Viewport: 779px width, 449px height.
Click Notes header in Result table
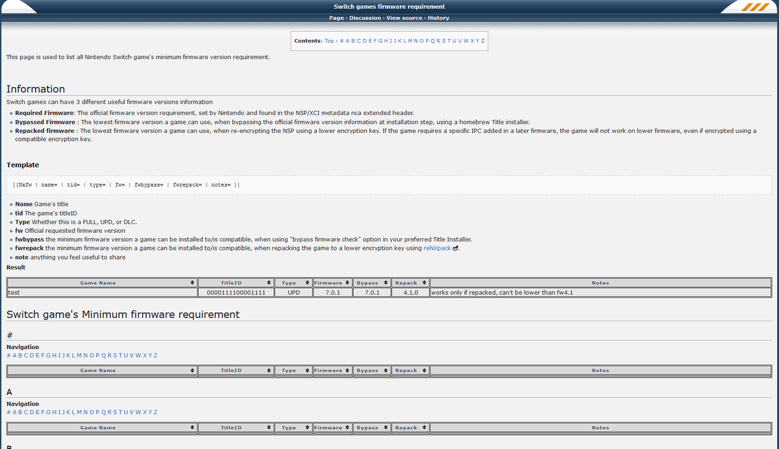[600, 283]
